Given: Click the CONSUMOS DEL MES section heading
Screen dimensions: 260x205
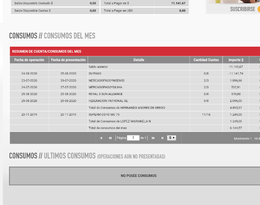Looking at the screenshot, I should point(70,35).
